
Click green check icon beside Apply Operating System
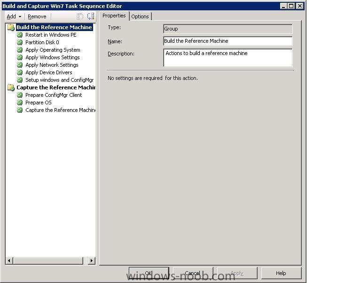[20, 50]
